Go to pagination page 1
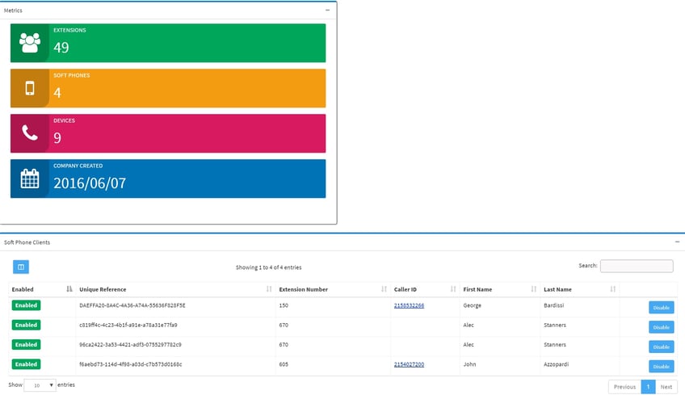Screen dimensions: 685x395 [x=648, y=387]
